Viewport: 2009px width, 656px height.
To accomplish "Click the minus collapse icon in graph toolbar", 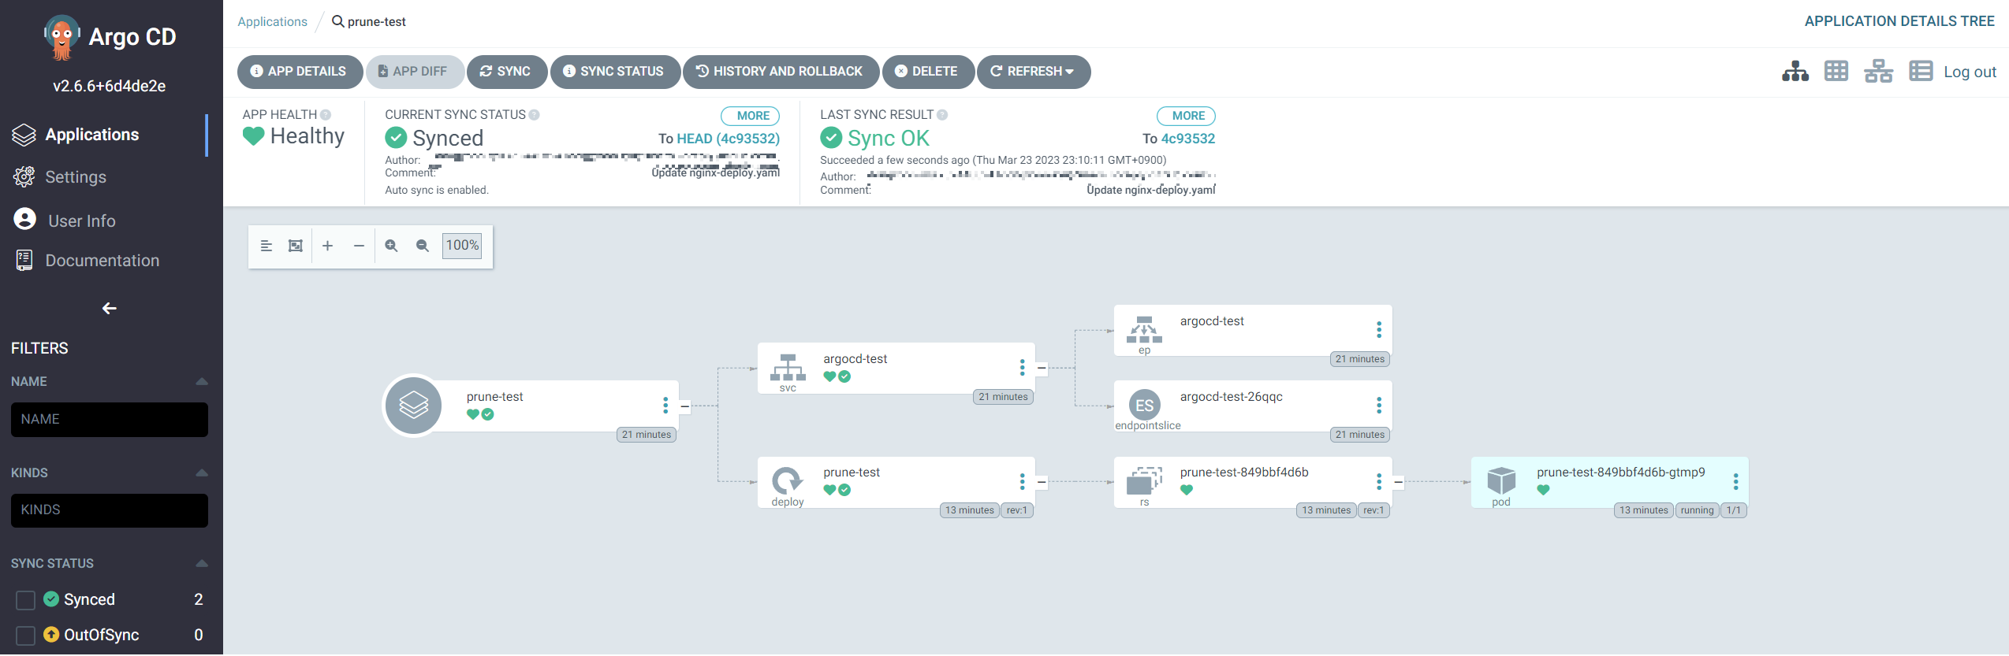I will tap(359, 246).
